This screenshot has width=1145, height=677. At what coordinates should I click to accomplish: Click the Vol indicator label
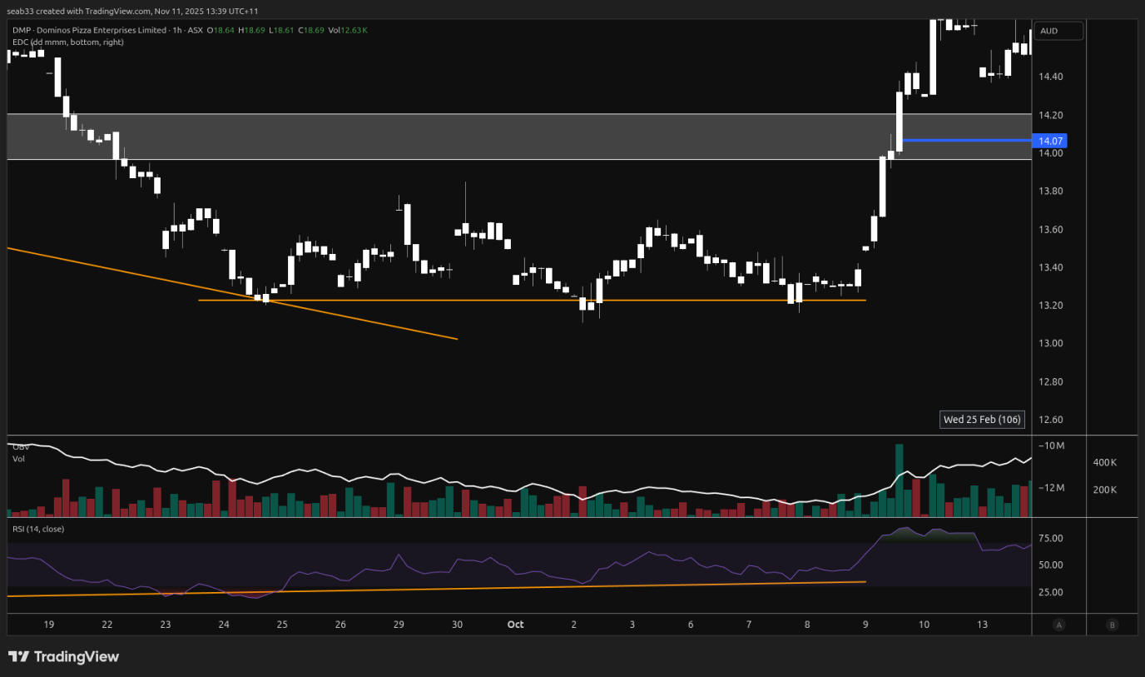pyautogui.click(x=18, y=459)
